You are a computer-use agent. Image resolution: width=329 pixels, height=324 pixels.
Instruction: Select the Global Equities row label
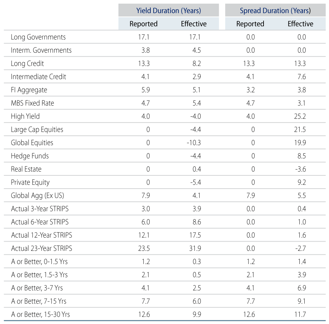pos(32,143)
